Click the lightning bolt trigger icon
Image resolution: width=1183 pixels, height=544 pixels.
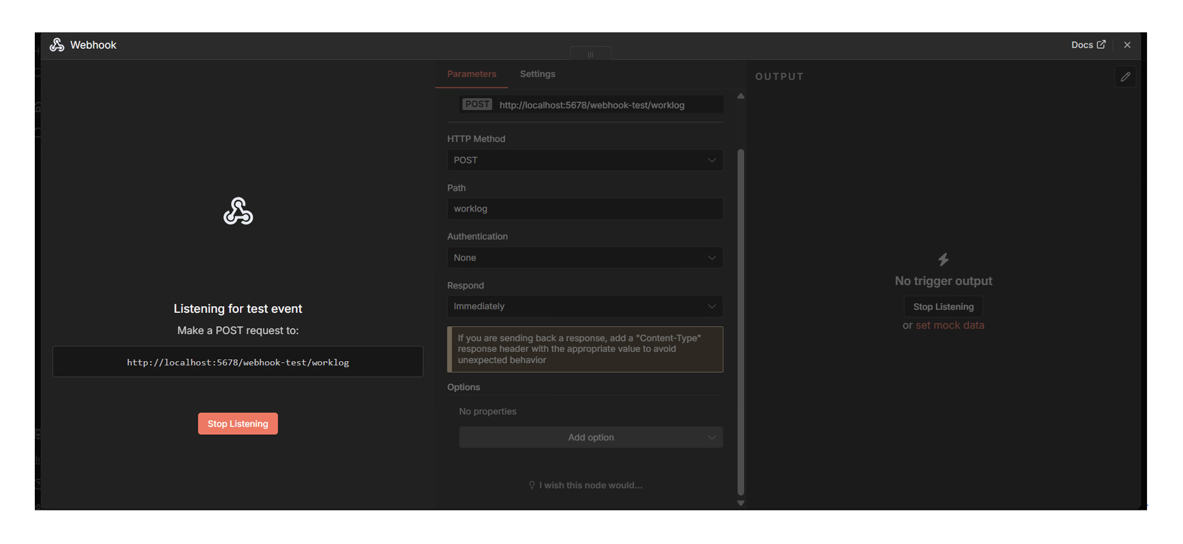coord(943,260)
